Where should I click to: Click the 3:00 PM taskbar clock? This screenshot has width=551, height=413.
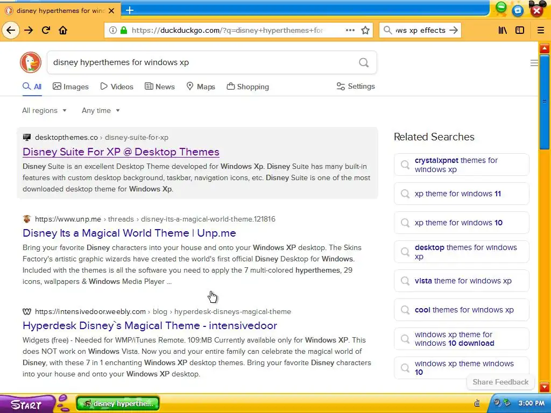point(531,403)
